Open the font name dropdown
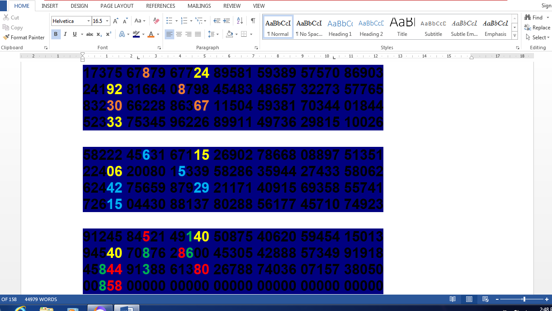 point(88,21)
